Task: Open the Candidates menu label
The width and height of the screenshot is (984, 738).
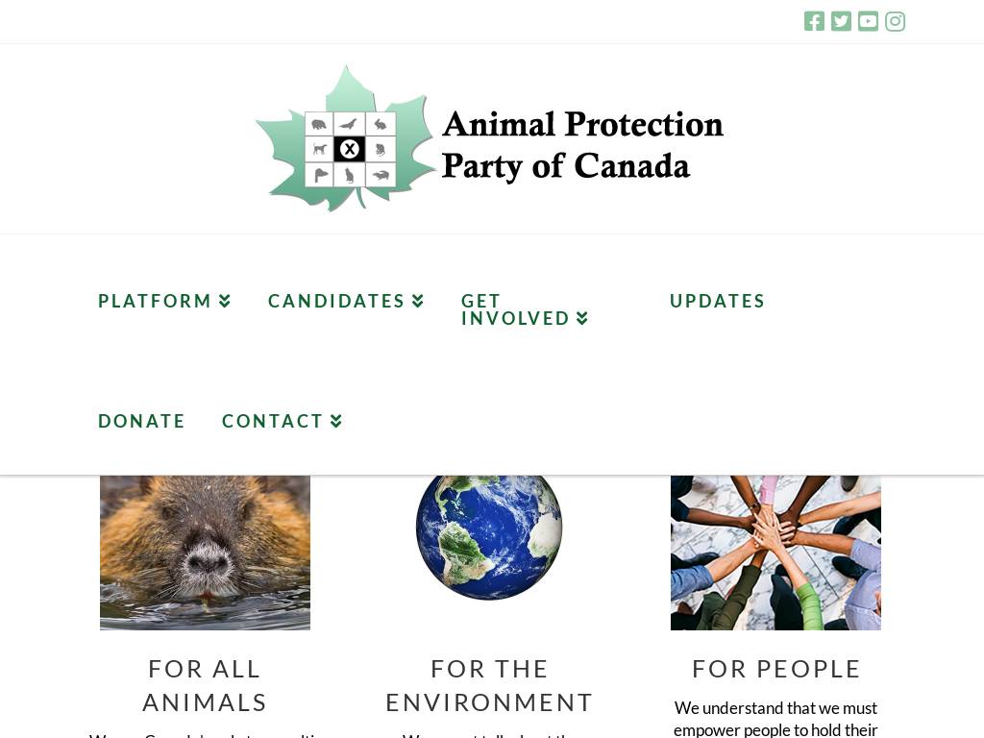Action: pos(336,302)
